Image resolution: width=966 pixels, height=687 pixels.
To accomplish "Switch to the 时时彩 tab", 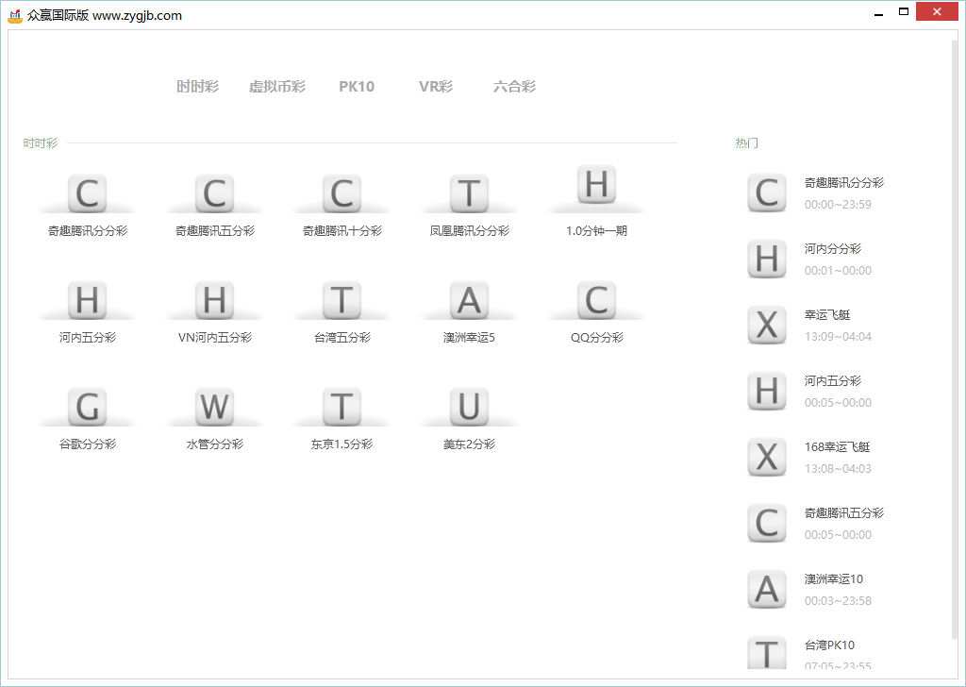I will (198, 86).
